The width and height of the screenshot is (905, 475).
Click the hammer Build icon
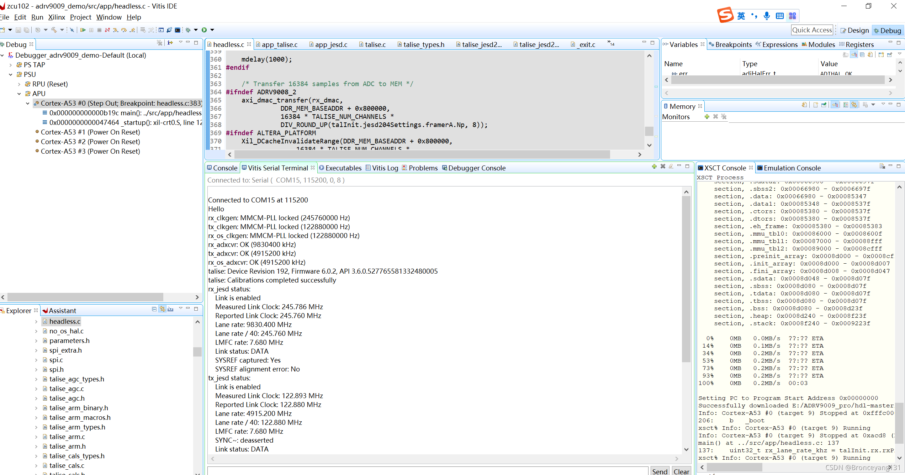(54, 30)
